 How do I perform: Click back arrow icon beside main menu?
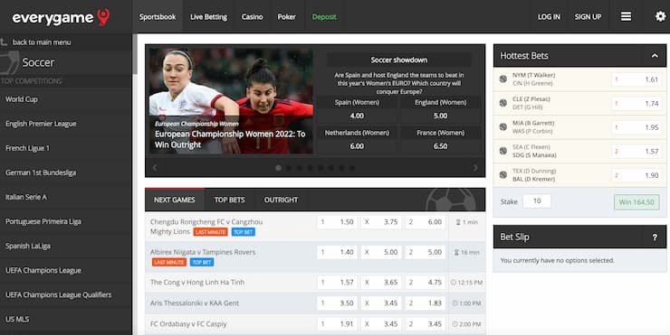(5, 42)
